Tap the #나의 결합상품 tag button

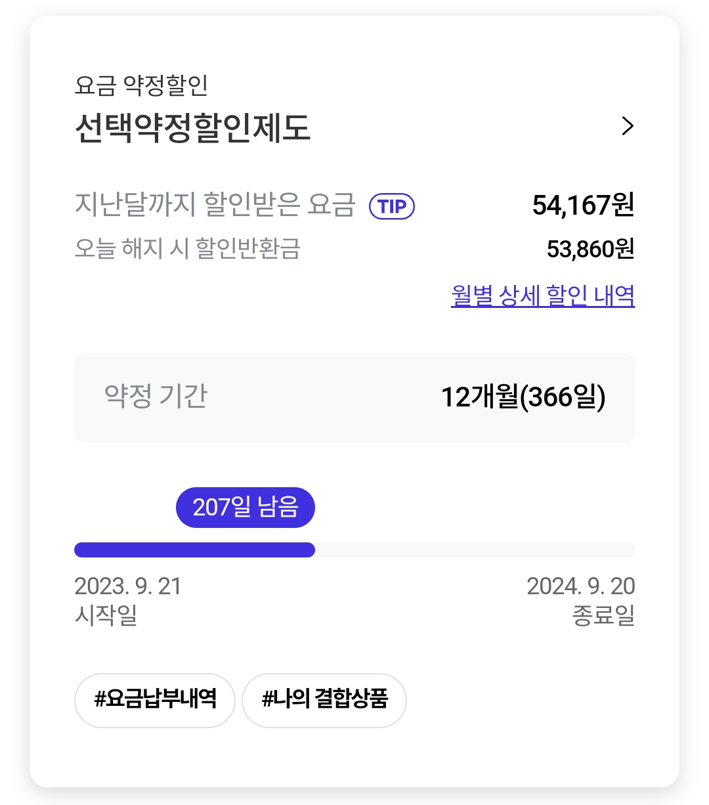[324, 700]
